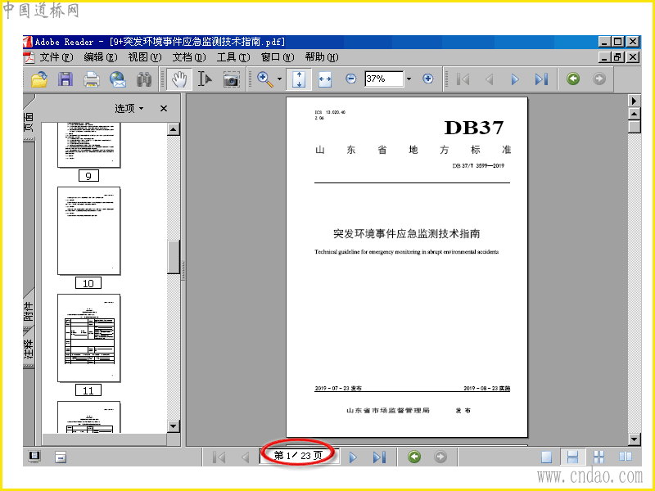Select the Zoom In magnifier tool
This screenshot has height=491, width=655.
click(264, 79)
